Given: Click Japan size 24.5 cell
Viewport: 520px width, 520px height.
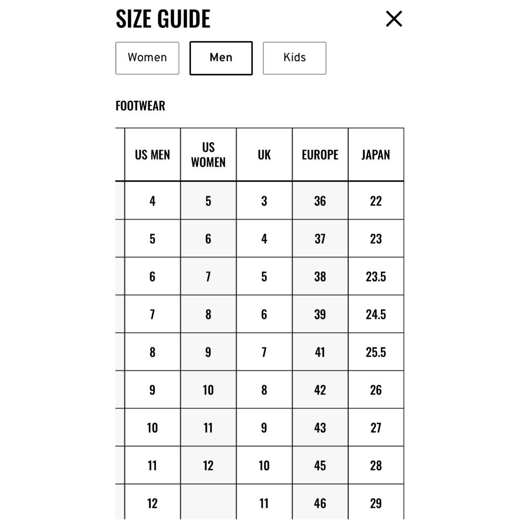Looking at the screenshot, I should 376,314.
